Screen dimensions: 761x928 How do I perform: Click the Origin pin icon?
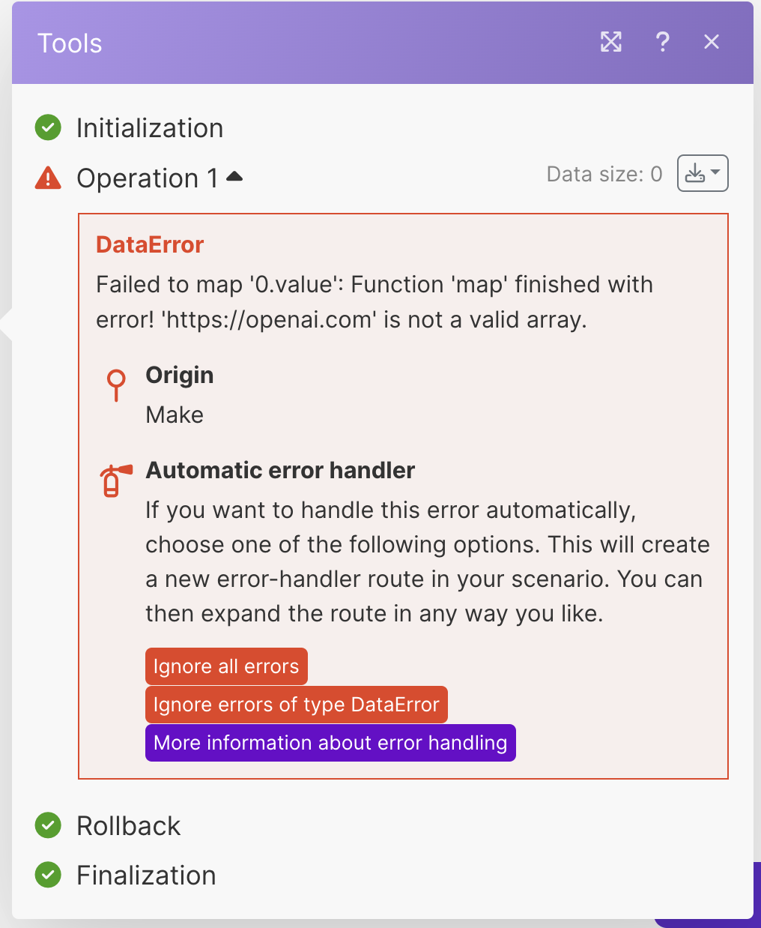click(x=116, y=385)
